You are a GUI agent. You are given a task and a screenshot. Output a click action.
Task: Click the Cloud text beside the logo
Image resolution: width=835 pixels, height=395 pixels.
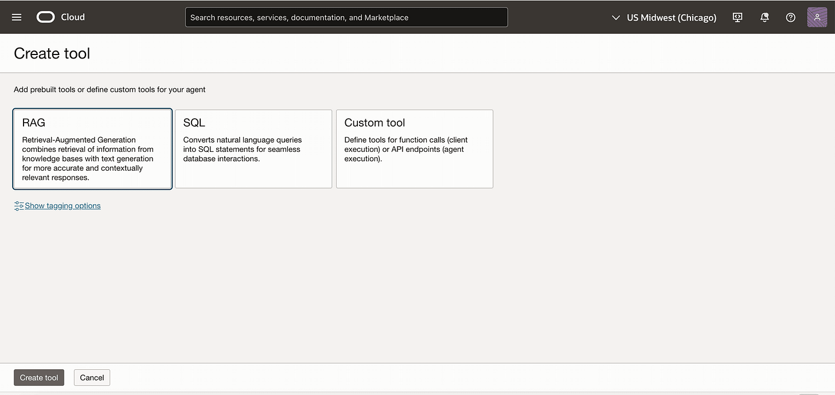point(73,17)
